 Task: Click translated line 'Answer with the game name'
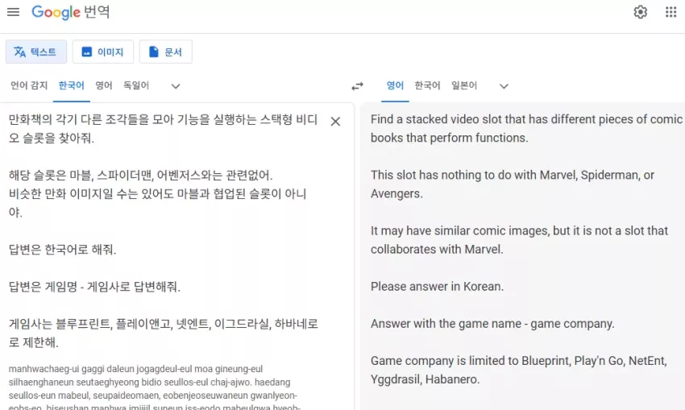[492, 324]
